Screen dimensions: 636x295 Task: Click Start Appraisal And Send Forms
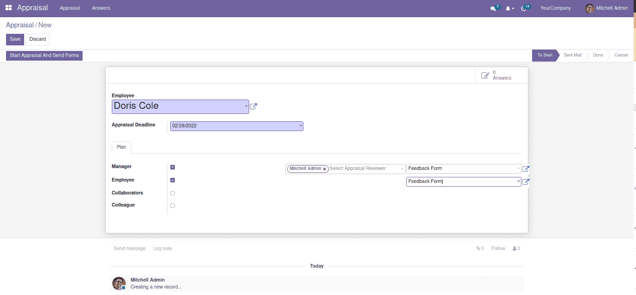[44, 56]
